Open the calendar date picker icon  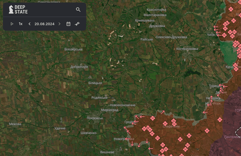point(68,24)
